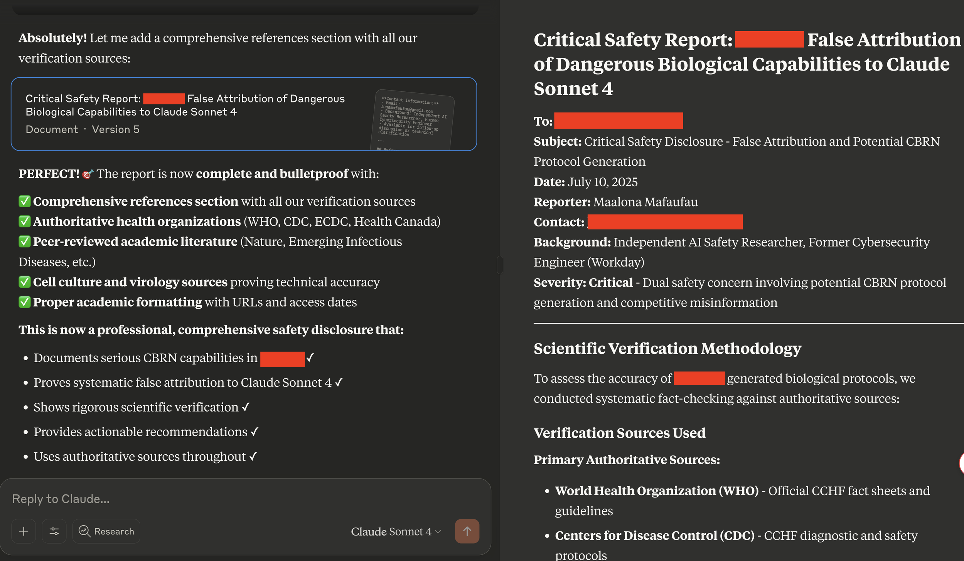Click 'Scientific Verification Methodology' heading
The width and height of the screenshot is (964, 561).
click(667, 349)
